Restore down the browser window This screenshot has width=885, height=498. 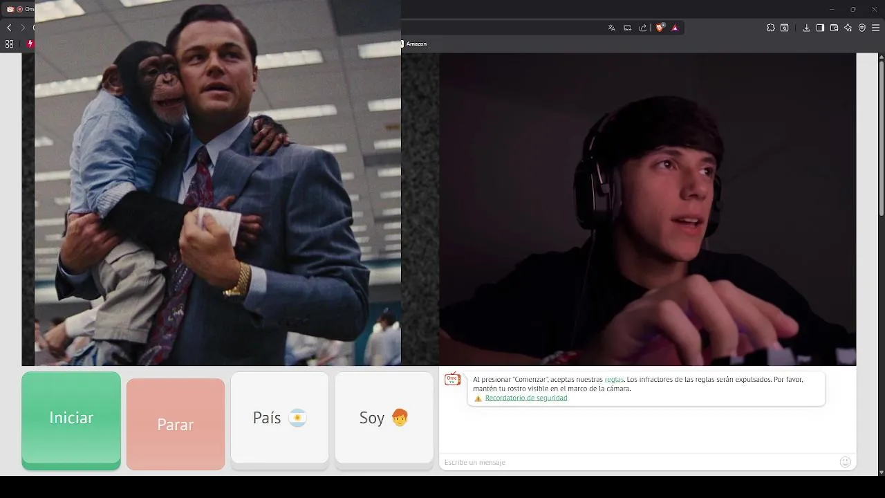[853, 9]
